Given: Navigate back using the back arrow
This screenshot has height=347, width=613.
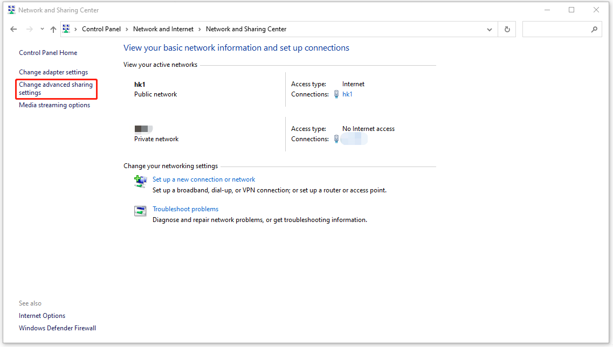Looking at the screenshot, I should (13, 29).
